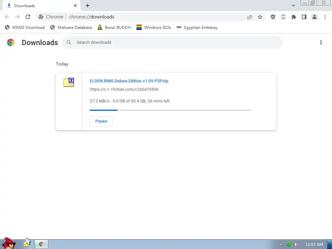
Task: Open the Extensions puzzle piece menu
Action: click(x=294, y=17)
